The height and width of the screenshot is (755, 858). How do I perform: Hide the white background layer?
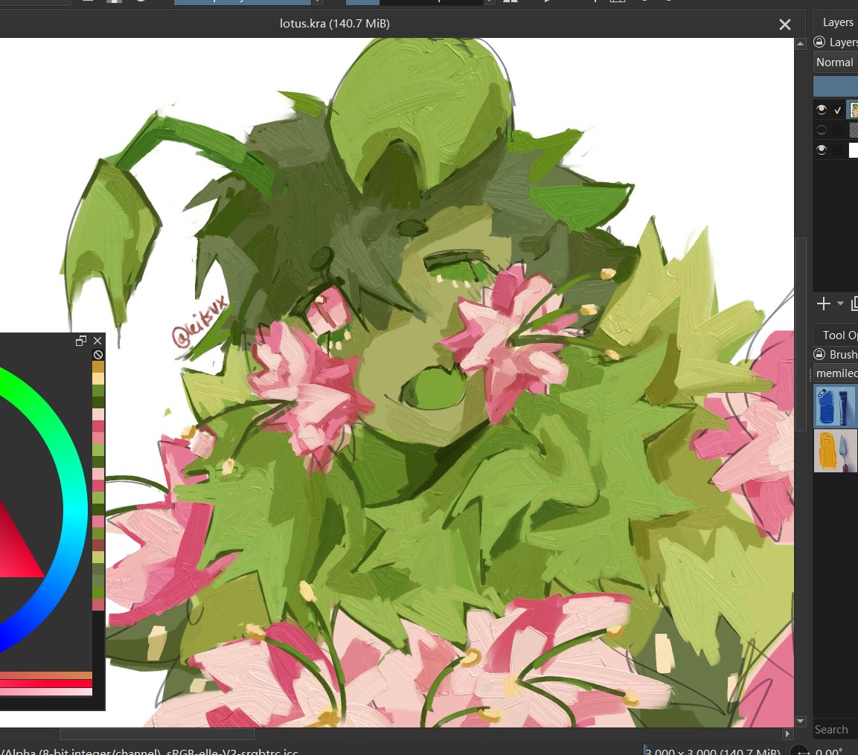tap(822, 150)
